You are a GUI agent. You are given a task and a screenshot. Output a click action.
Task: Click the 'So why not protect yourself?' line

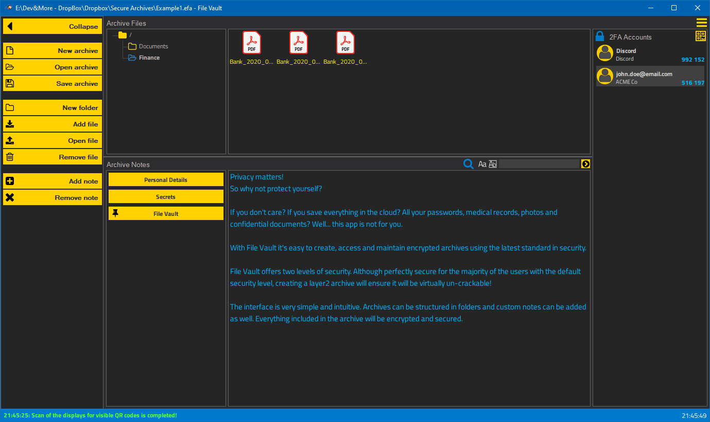point(276,189)
